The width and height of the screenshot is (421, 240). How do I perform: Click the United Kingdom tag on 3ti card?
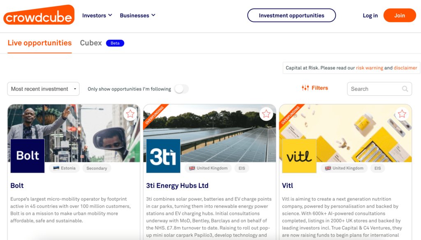[x=208, y=168]
